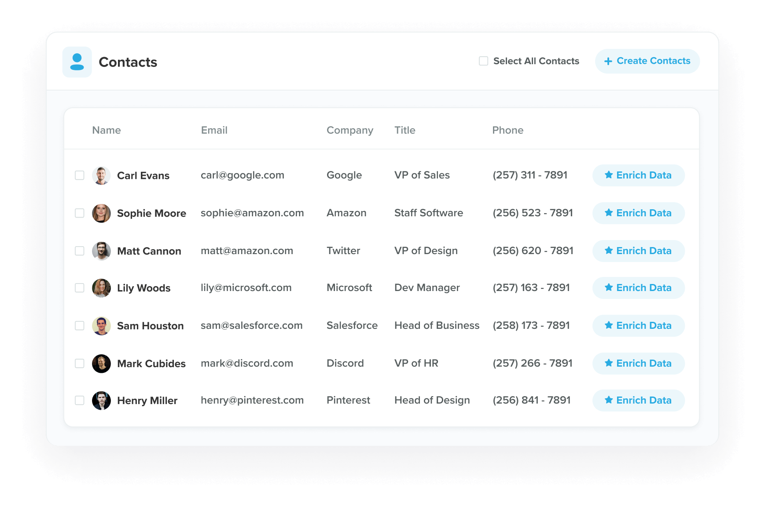Click the name Sophie Moore
Viewport: 765px width, 506px height.
click(151, 213)
